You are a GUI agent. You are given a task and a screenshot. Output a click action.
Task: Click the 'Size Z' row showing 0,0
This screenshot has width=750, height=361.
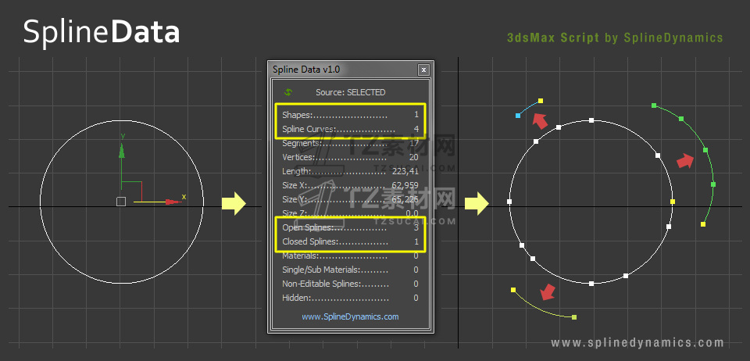(x=350, y=213)
